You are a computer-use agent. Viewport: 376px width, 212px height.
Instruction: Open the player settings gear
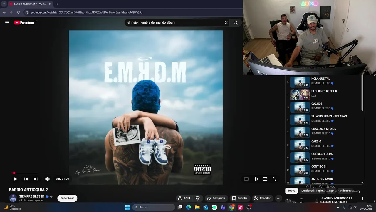[x=256, y=179]
